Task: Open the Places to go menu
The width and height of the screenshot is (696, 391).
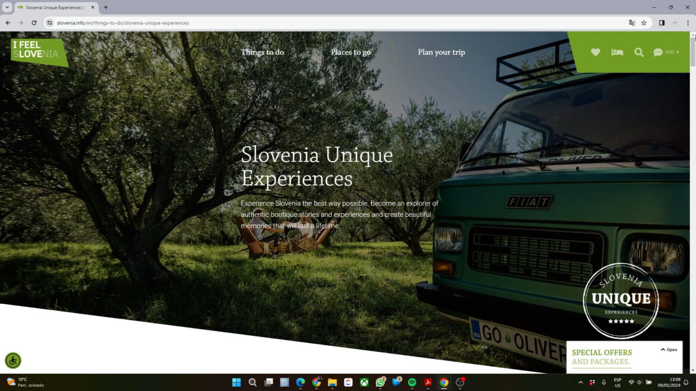Action: point(350,52)
